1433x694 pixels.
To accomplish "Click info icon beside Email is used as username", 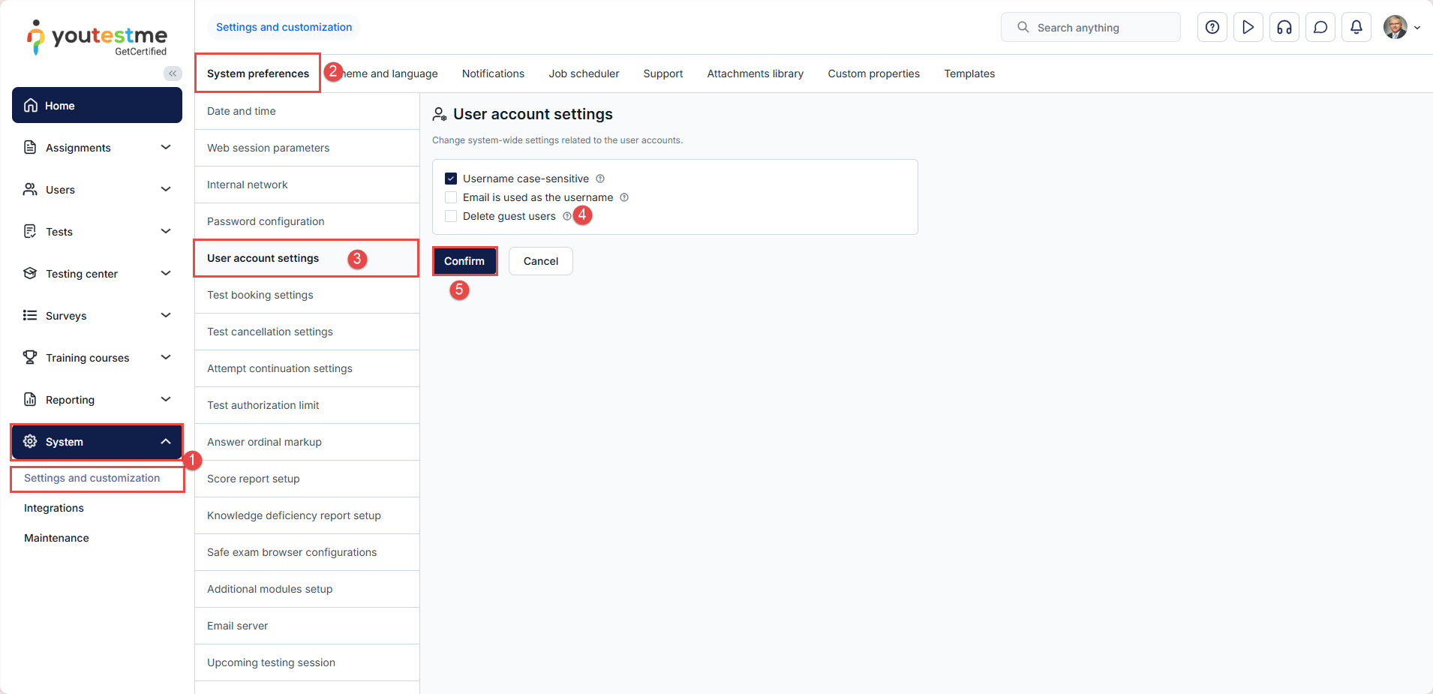I will point(624,197).
